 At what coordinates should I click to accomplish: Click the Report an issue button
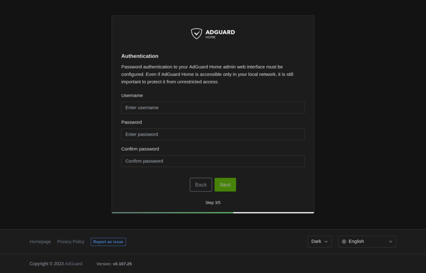[x=108, y=242]
